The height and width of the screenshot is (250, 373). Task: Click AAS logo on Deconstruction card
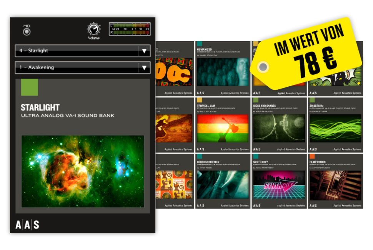tap(200, 205)
